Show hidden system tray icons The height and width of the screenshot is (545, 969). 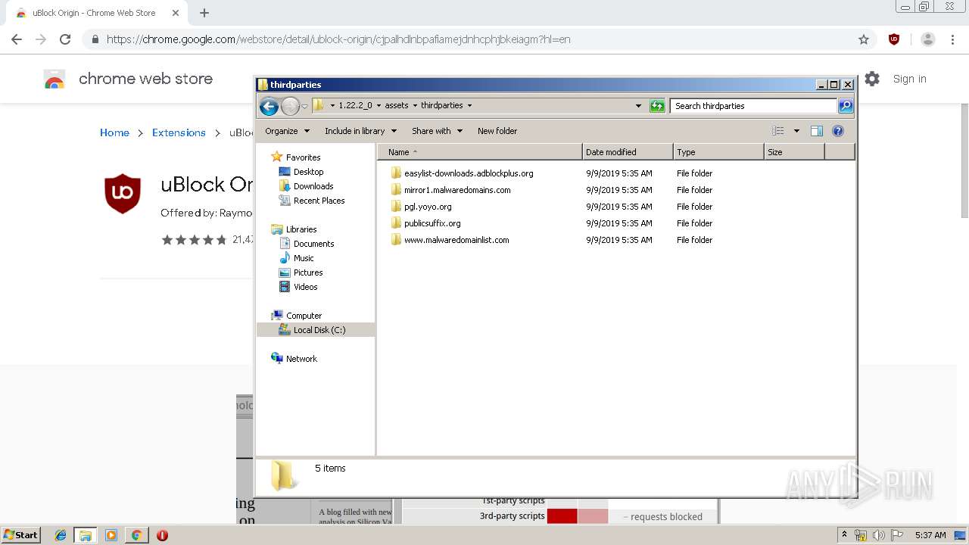[x=845, y=535]
